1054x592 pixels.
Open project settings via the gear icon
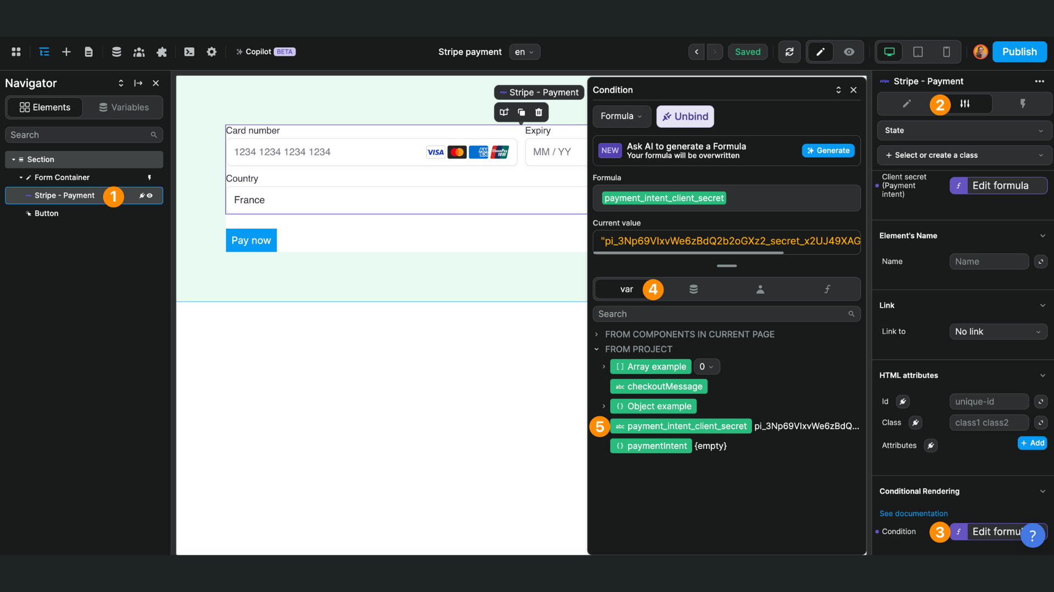point(211,52)
